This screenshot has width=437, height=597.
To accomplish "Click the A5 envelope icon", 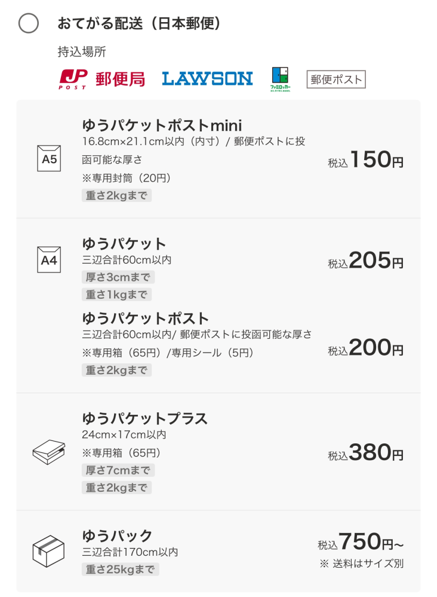I will point(49,158).
